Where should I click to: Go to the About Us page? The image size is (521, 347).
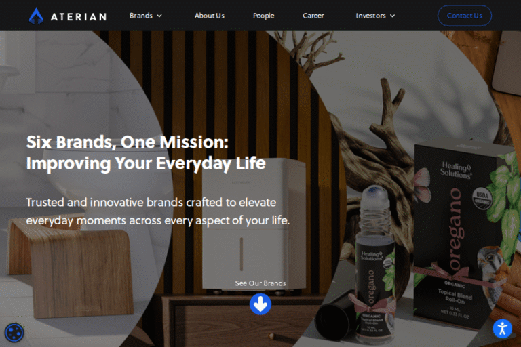coord(210,16)
